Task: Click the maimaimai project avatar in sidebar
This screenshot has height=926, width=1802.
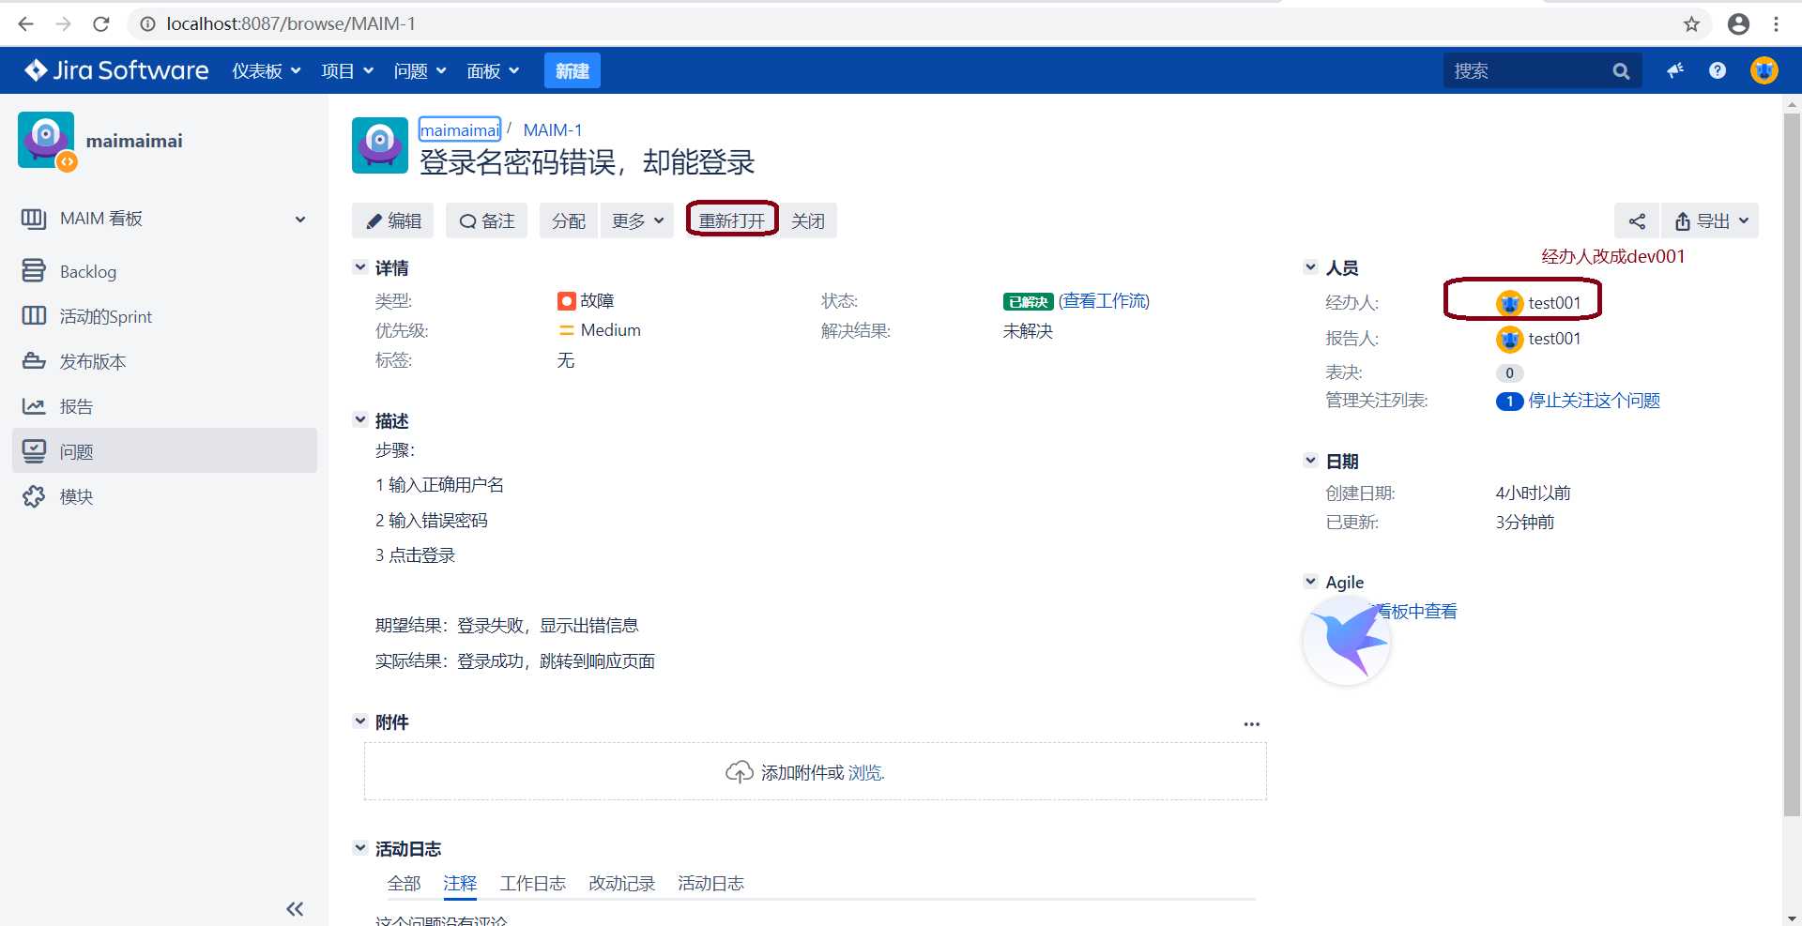Action: click(46, 141)
